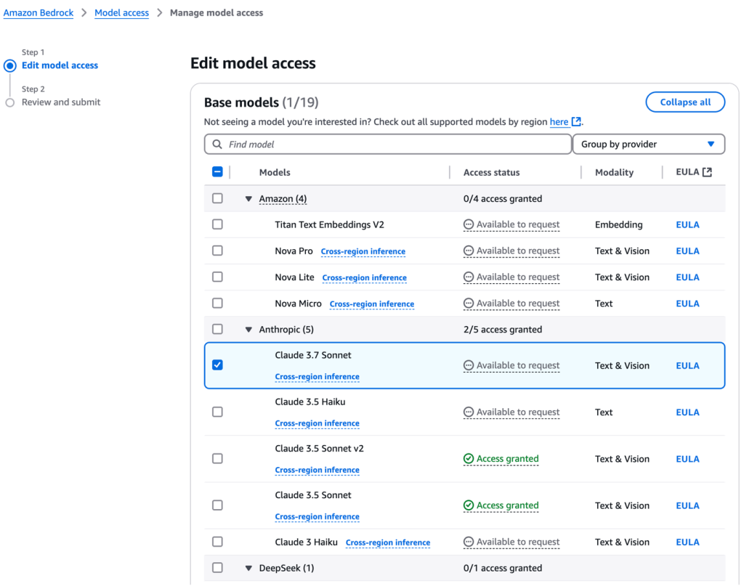The height and width of the screenshot is (586, 744).
Task: Select Step 1 Edit model access
Action: tap(60, 65)
